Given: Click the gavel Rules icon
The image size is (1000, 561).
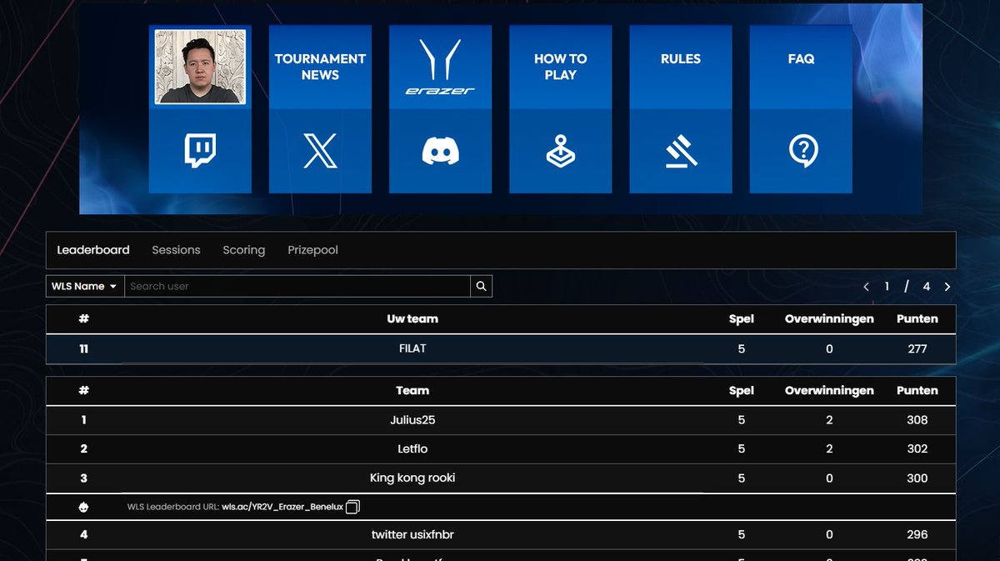Looking at the screenshot, I should point(681,151).
